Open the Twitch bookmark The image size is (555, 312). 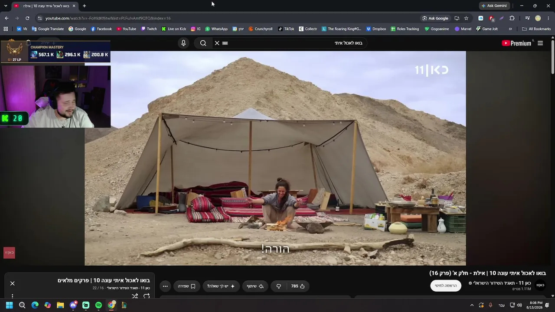(149, 29)
